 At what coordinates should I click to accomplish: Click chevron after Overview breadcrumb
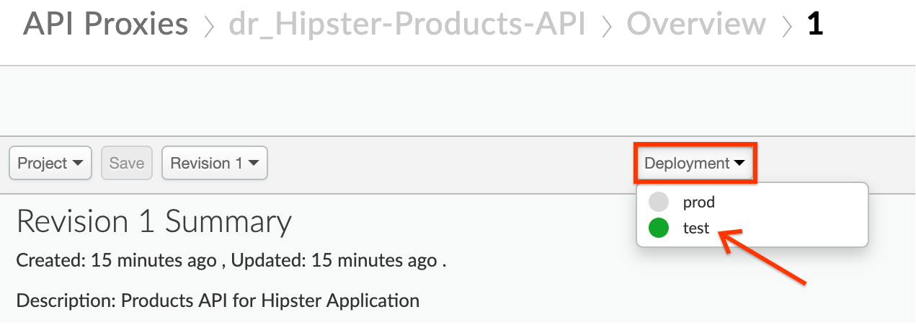[787, 27]
